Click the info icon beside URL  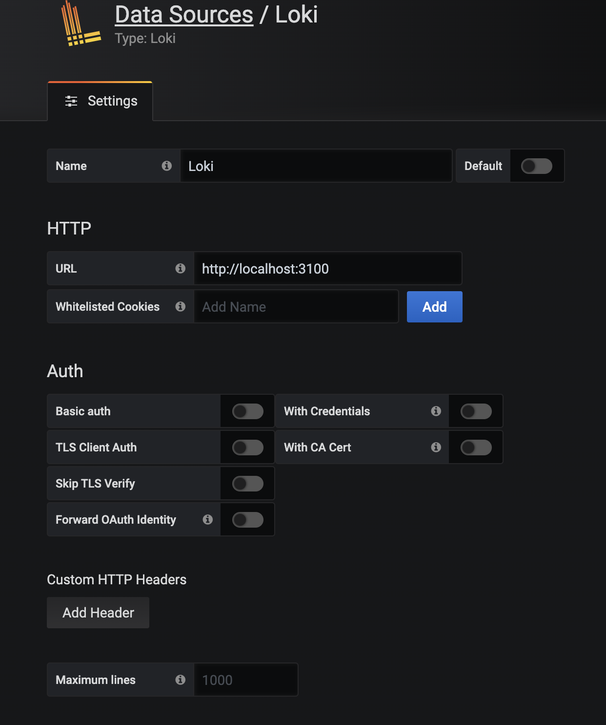tap(181, 268)
